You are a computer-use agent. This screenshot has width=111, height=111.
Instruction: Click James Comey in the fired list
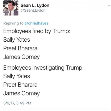coord(22,57)
